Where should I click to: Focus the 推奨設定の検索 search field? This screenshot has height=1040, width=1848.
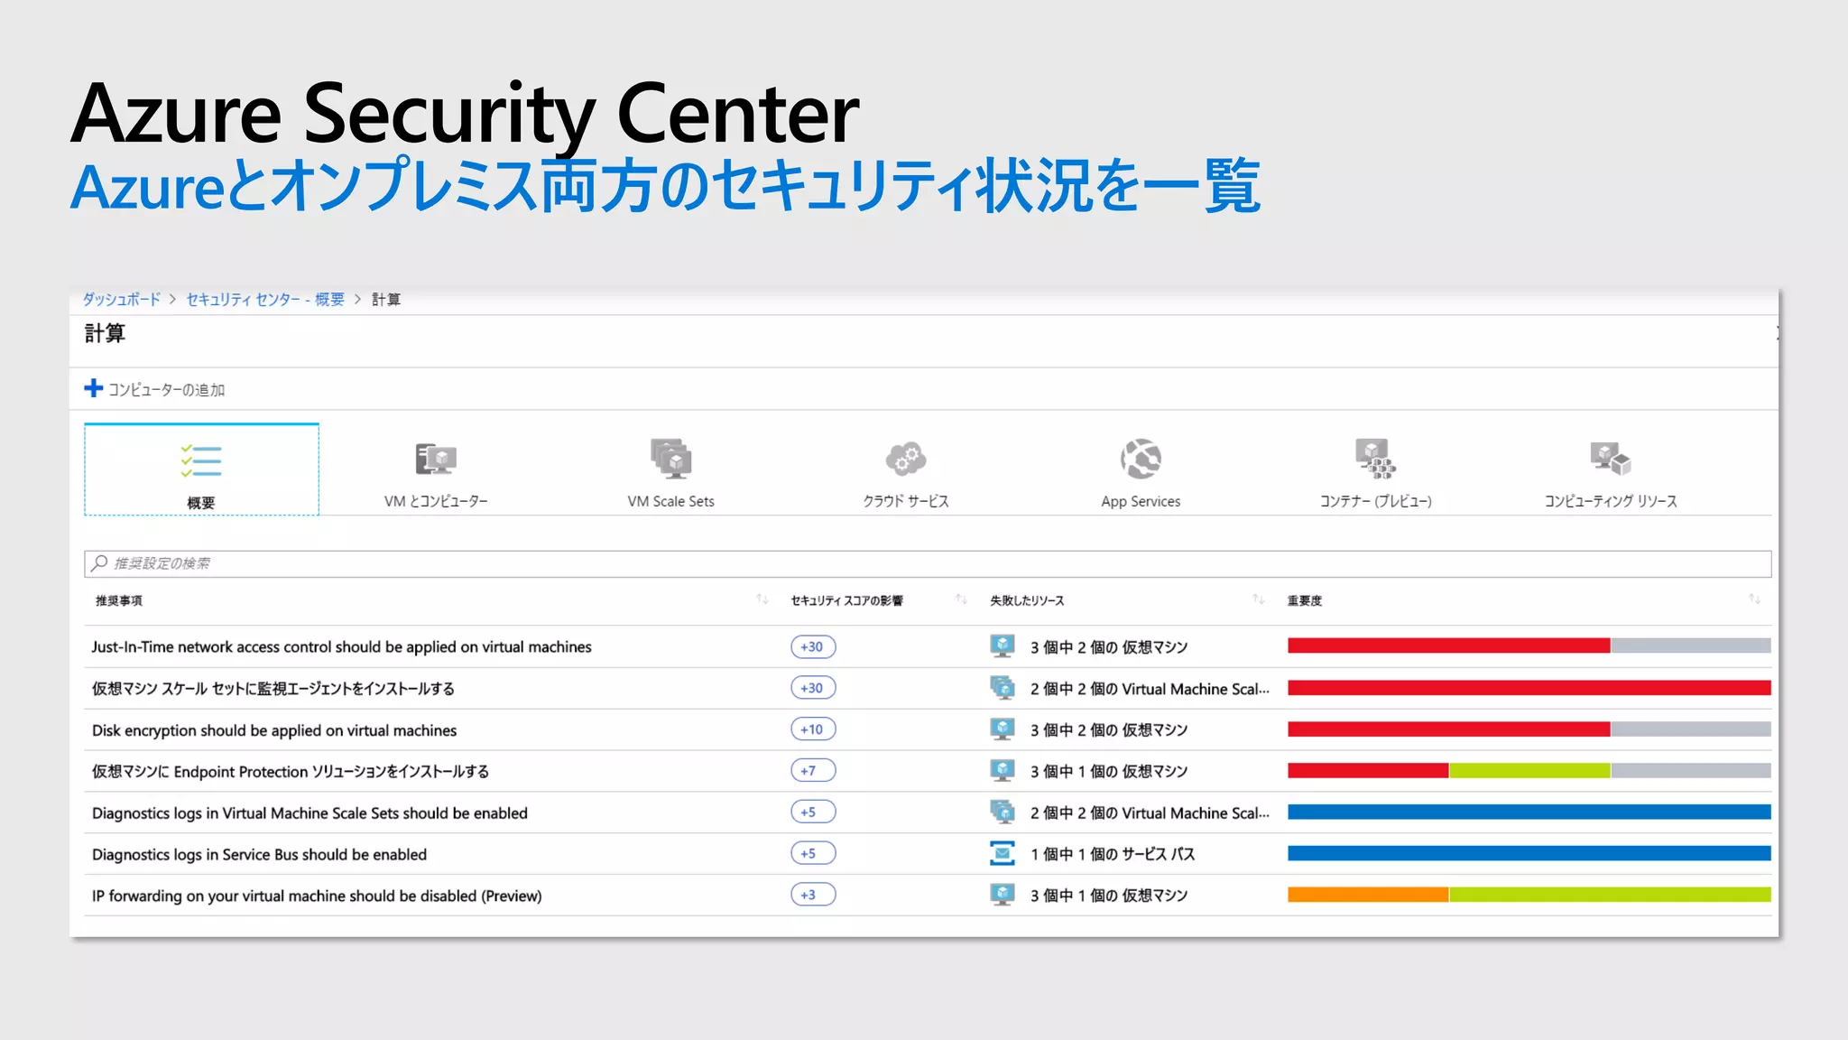point(928,563)
